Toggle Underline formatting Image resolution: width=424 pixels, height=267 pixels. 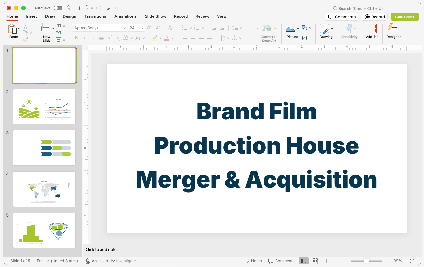(93, 38)
